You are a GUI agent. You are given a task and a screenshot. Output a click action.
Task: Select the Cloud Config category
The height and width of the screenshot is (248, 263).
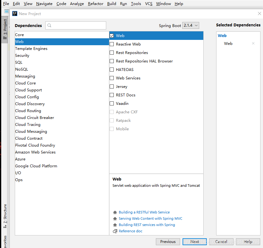[62, 97]
